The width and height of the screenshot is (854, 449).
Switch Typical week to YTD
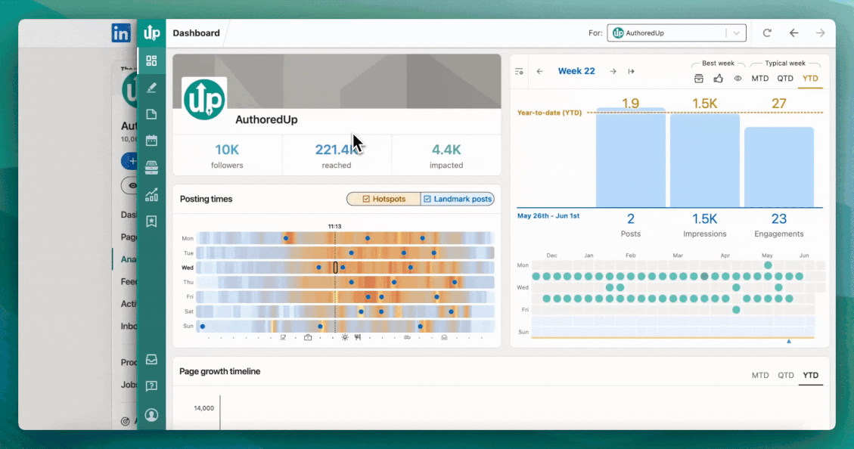pos(810,79)
